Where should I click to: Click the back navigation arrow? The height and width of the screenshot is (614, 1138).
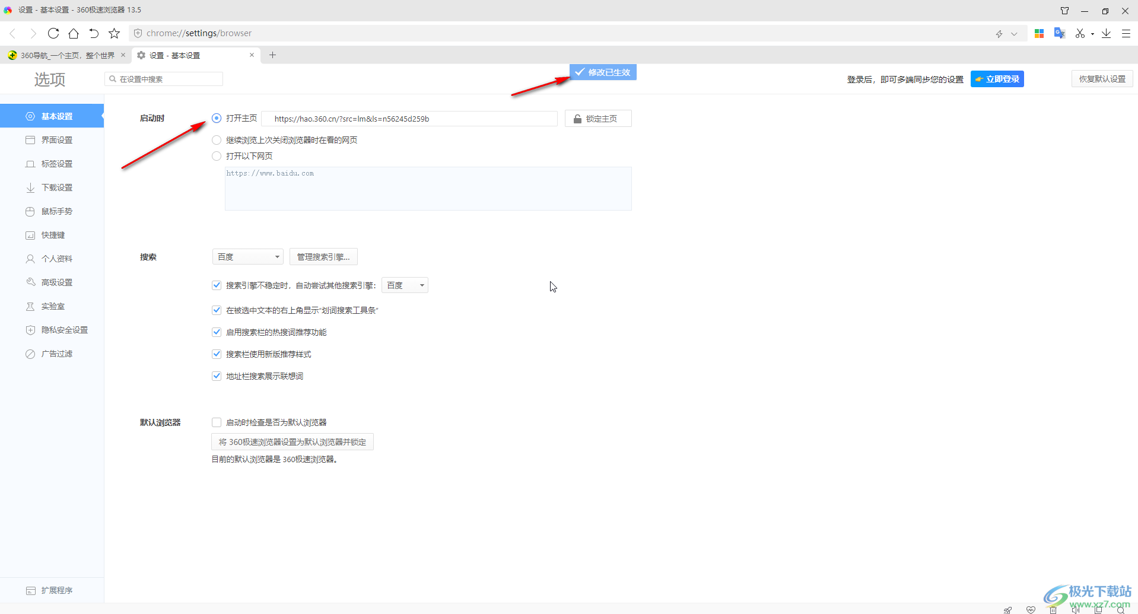coord(13,33)
